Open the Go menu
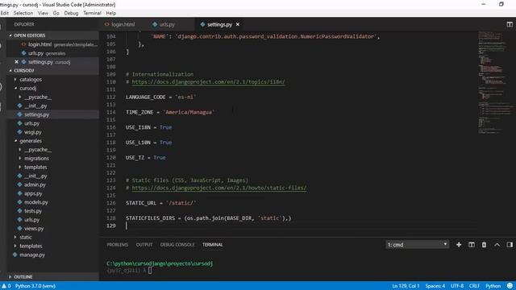This screenshot has width=516, height=290. pyautogui.click(x=56, y=13)
